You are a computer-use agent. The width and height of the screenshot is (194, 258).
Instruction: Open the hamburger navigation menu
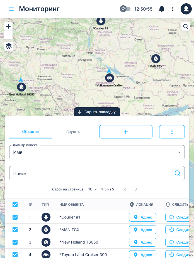pyautogui.click(x=11, y=9)
